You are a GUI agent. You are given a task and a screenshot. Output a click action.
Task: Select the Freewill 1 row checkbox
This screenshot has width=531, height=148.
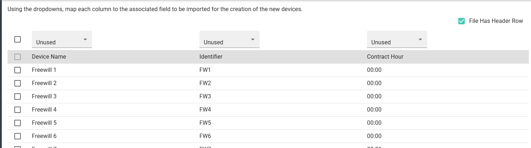(x=18, y=70)
